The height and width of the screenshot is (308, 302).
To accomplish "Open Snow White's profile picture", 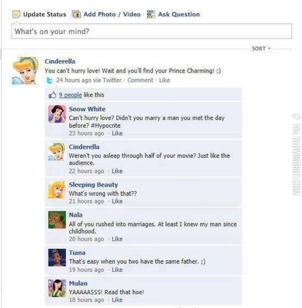I will 57,114.
